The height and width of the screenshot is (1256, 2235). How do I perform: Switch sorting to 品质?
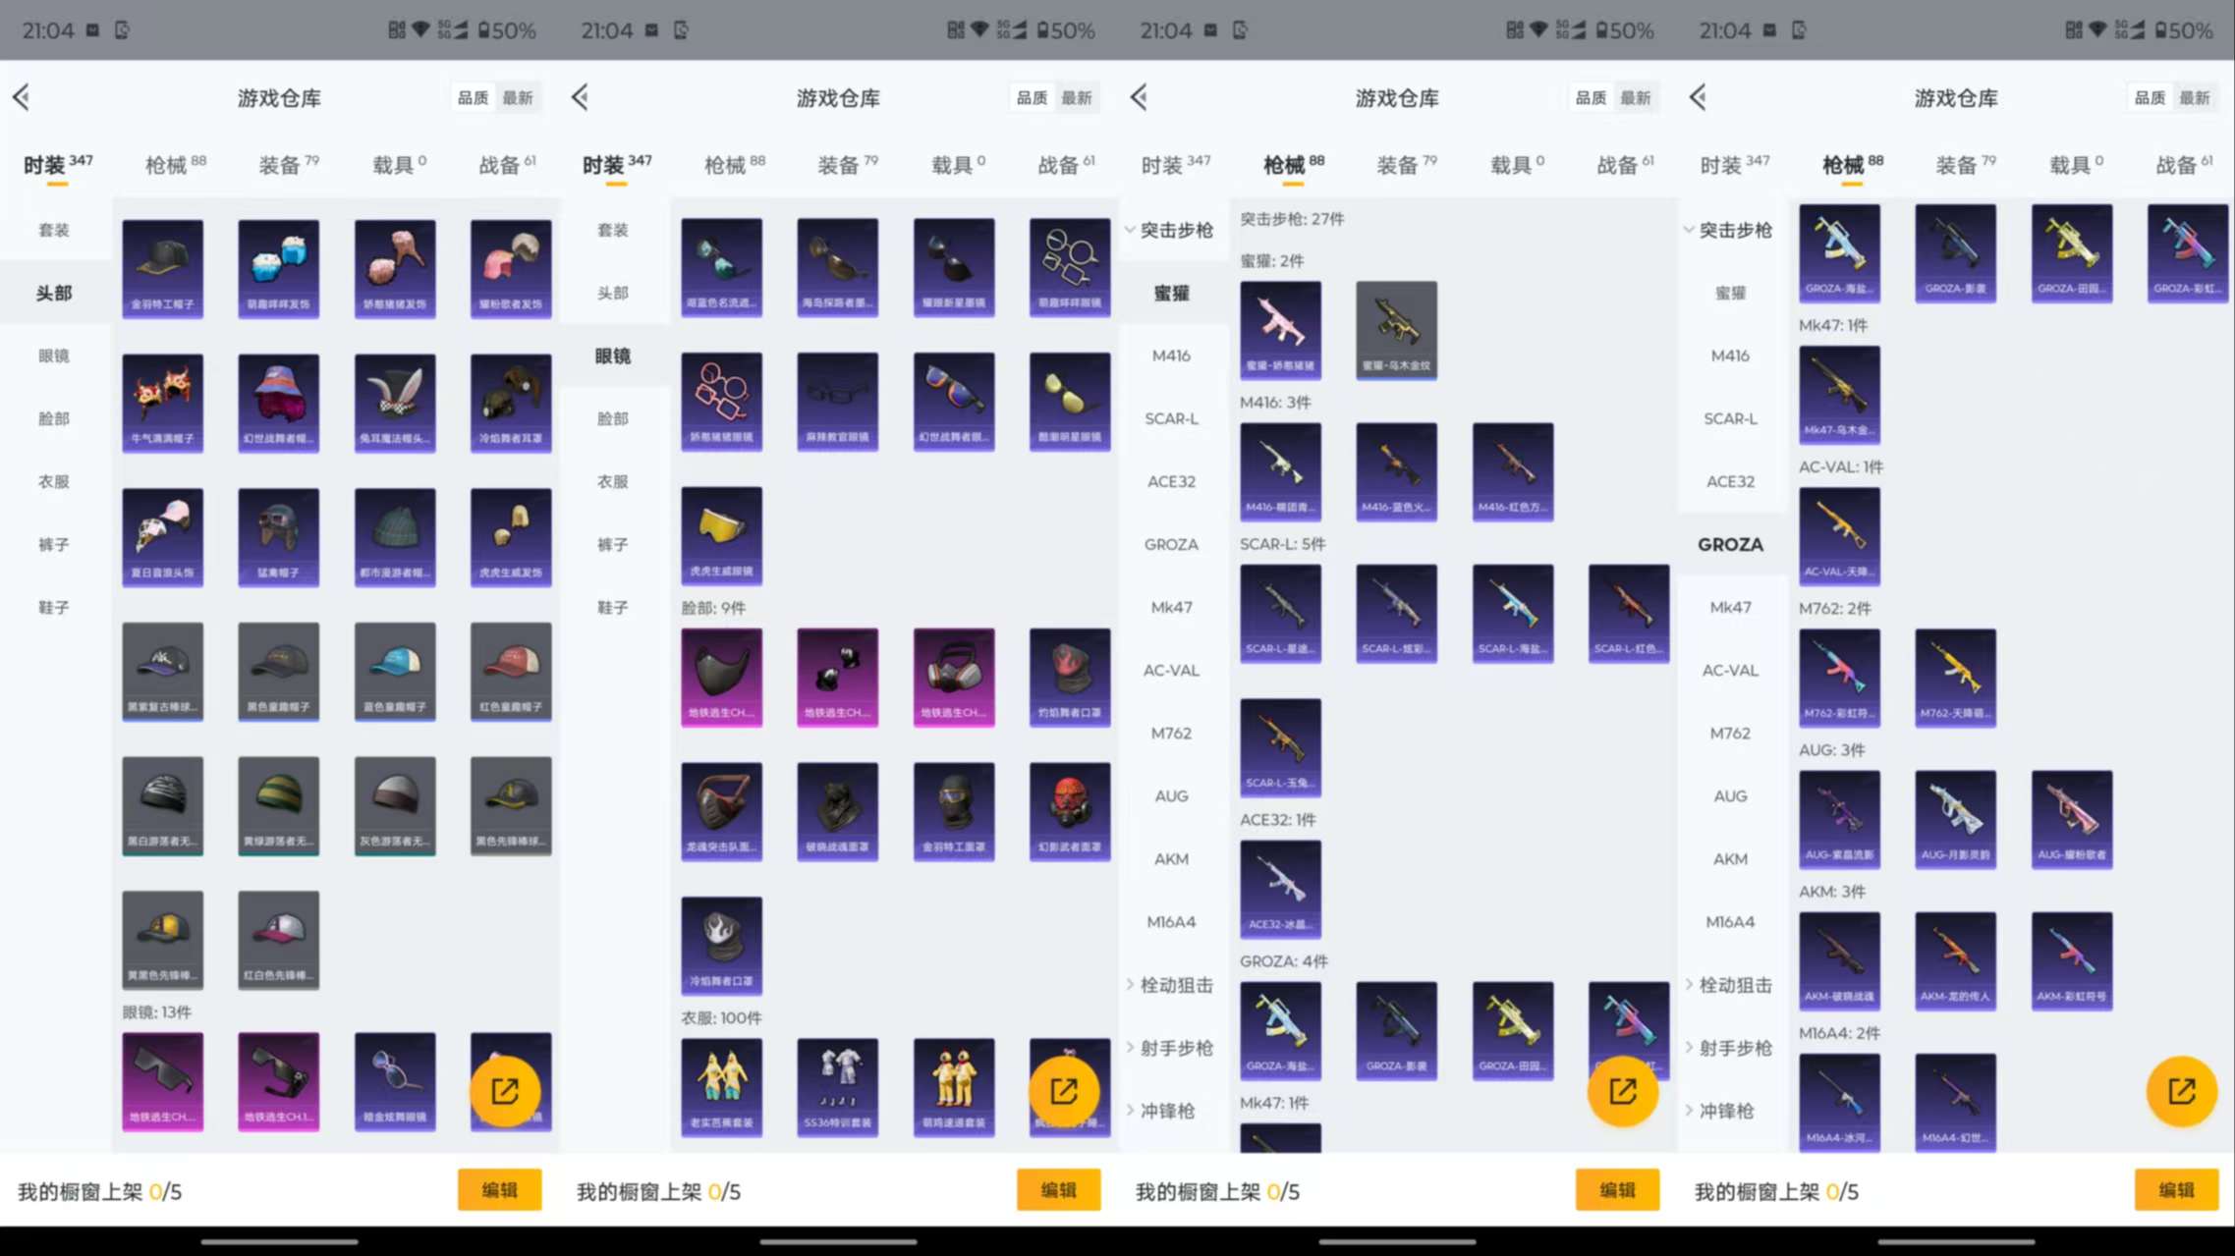click(x=473, y=97)
